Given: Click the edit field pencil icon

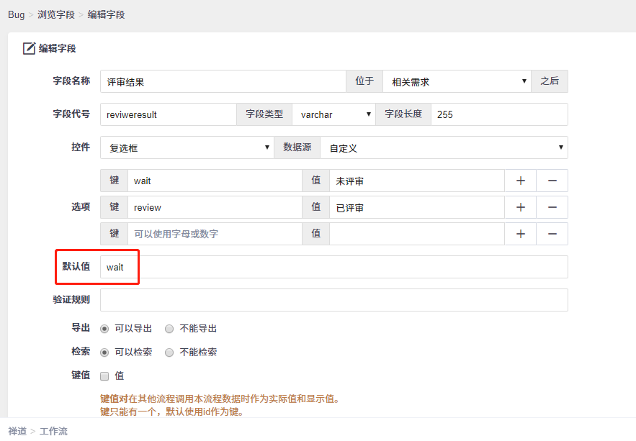Looking at the screenshot, I should coord(30,49).
